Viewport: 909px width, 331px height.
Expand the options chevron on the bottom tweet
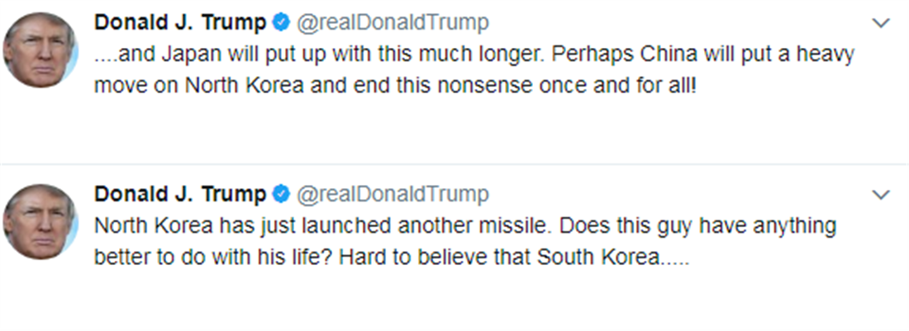[882, 195]
